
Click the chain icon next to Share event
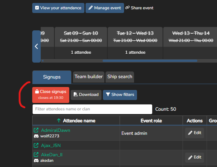(x=127, y=8)
